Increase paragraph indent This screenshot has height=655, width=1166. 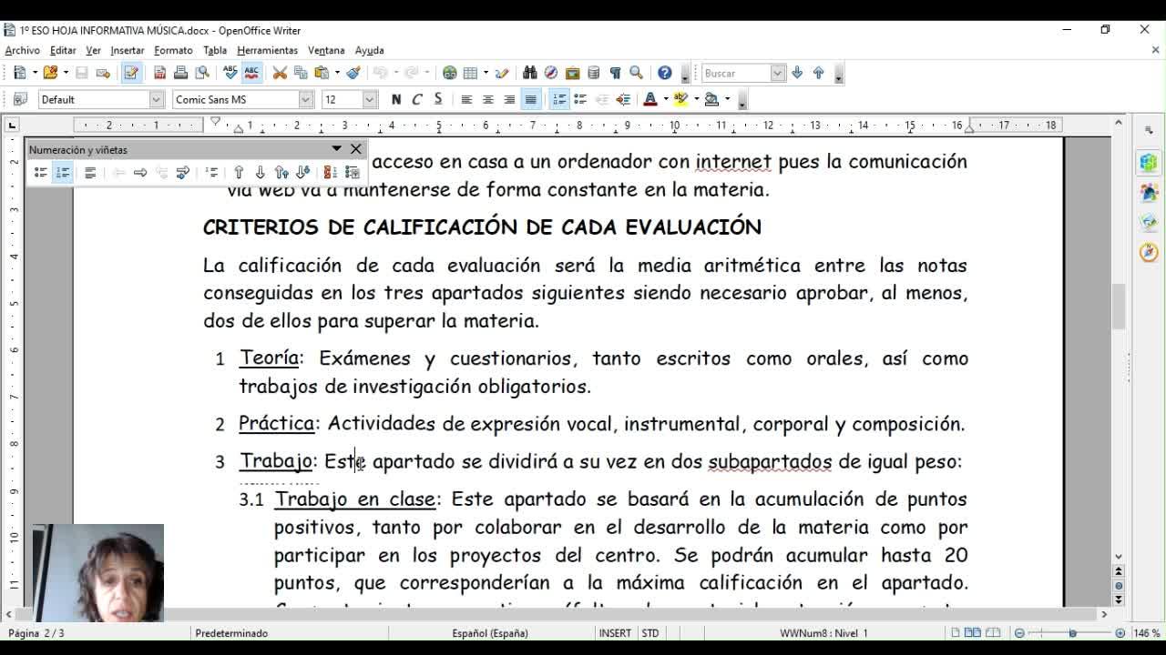pos(623,99)
